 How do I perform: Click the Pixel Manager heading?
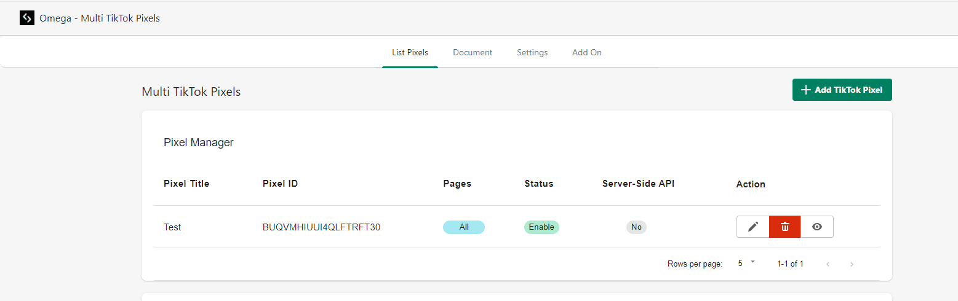point(199,143)
